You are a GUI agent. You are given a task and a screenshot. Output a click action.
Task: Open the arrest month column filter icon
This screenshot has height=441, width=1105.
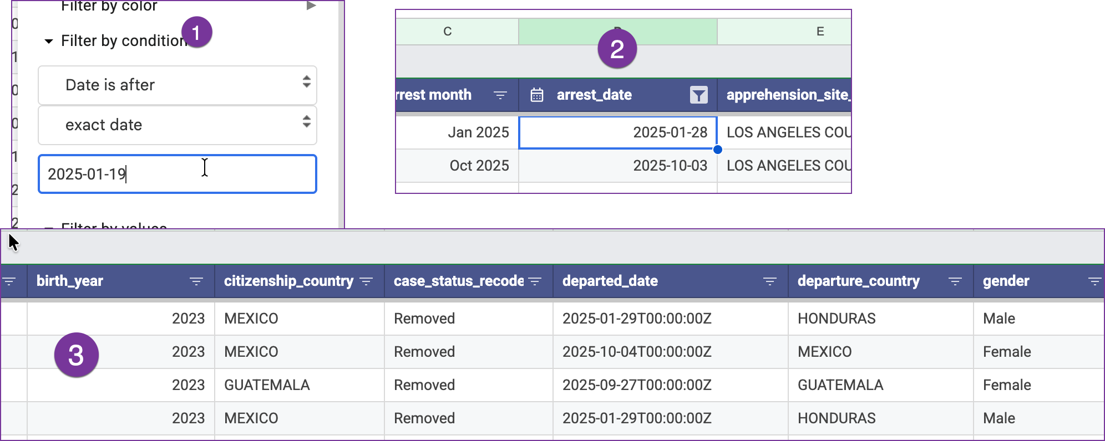click(x=500, y=95)
